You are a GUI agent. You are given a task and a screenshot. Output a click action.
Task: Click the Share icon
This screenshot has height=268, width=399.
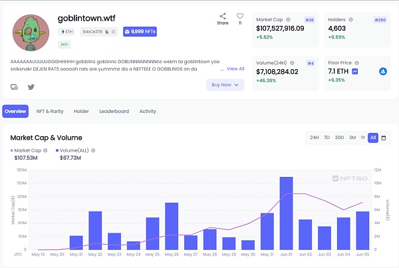223,16
